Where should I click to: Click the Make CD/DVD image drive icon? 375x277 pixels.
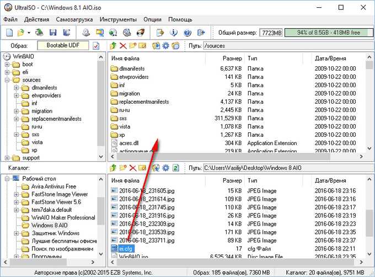point(86,33)
